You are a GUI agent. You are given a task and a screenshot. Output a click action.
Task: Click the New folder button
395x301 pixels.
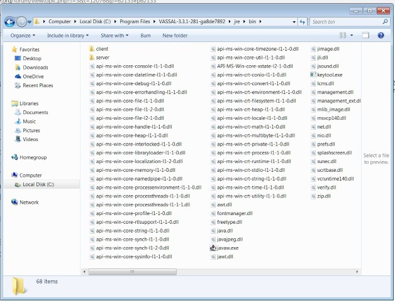coord(175,36)
